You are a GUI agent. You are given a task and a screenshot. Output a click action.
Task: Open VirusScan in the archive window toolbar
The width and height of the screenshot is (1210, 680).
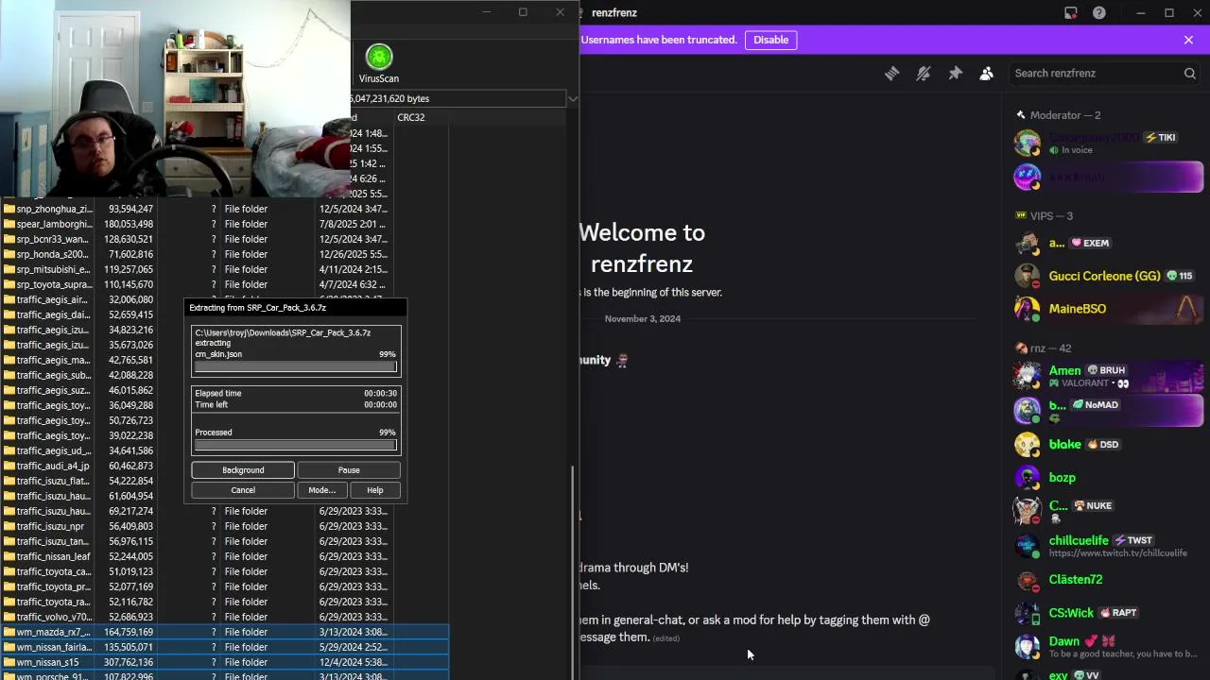coord(378,64)
